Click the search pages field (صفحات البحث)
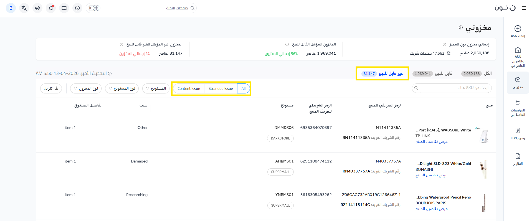The height and width of the screenshot is (221, 532). (141, 8)
